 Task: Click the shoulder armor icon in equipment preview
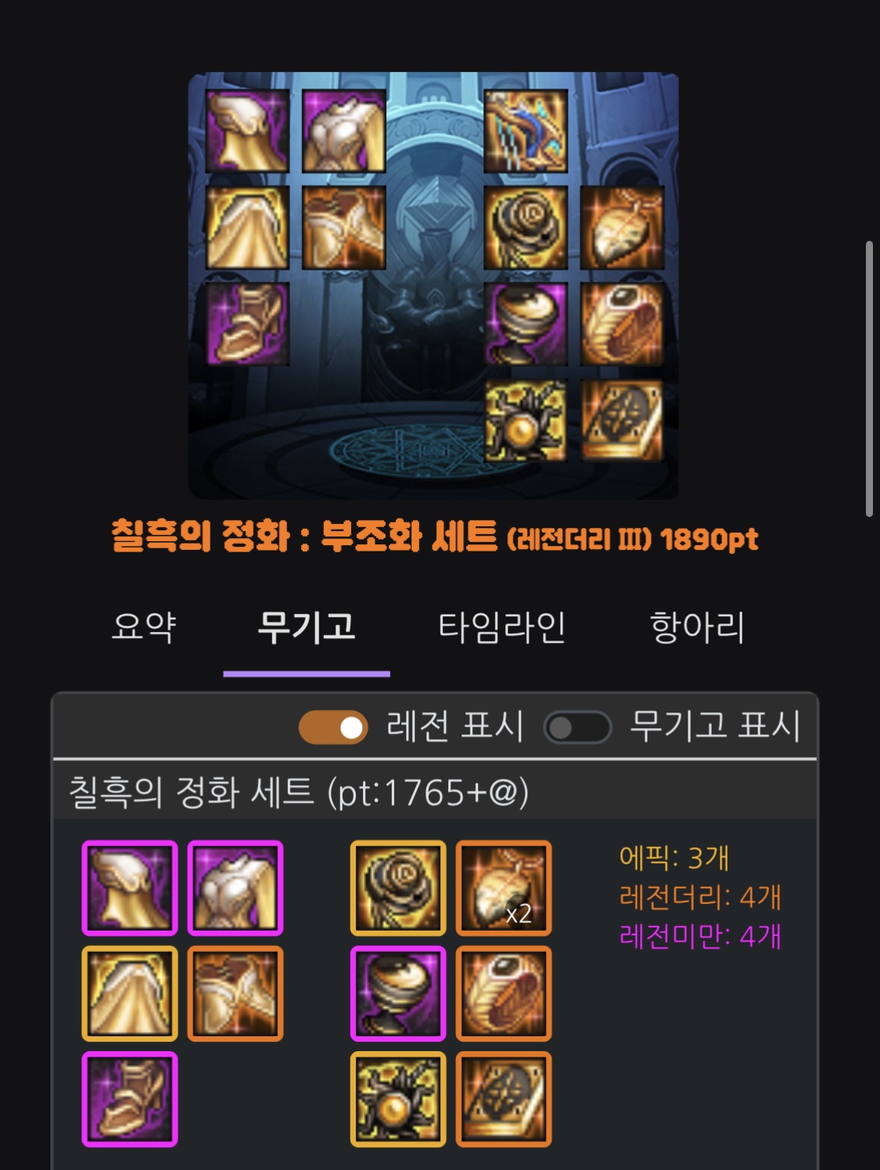247,131
